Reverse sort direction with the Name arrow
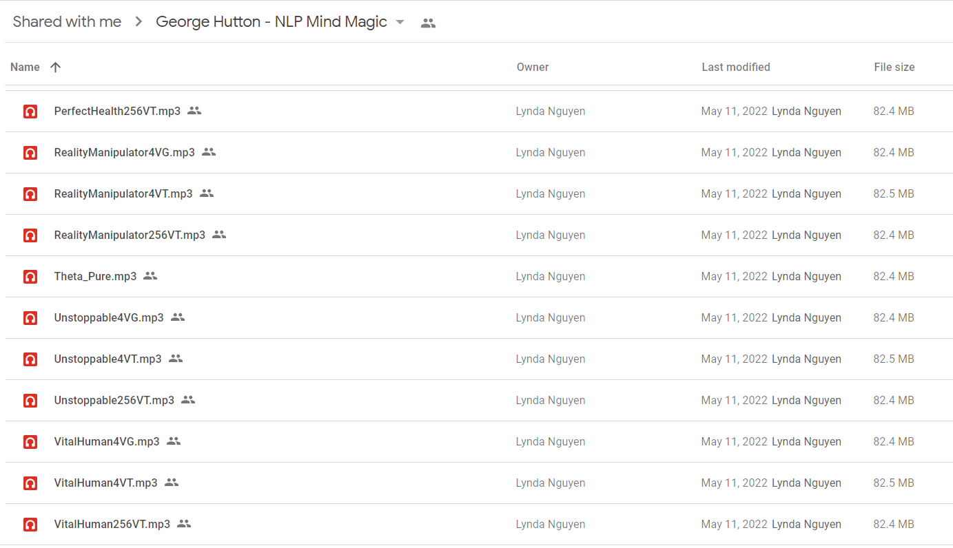Viewport: 953px width, 548px height. pos(56,67)
